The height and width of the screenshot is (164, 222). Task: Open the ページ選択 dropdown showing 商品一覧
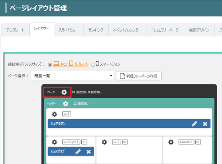point(72,76)
